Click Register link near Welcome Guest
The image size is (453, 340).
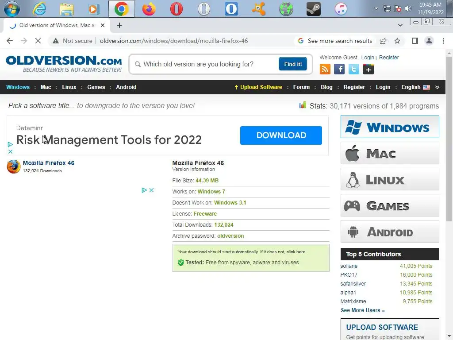click(x=389, y=58)
